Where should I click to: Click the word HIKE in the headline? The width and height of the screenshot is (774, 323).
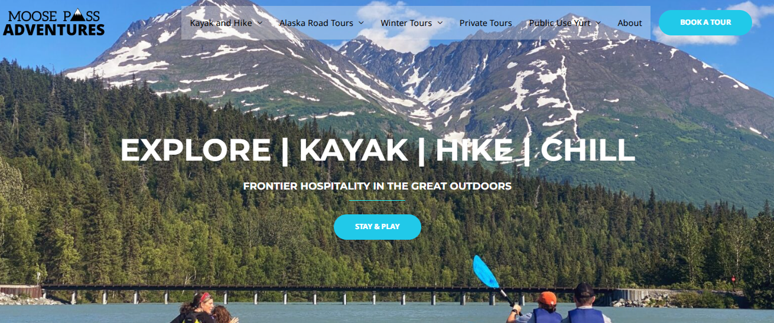474,150
